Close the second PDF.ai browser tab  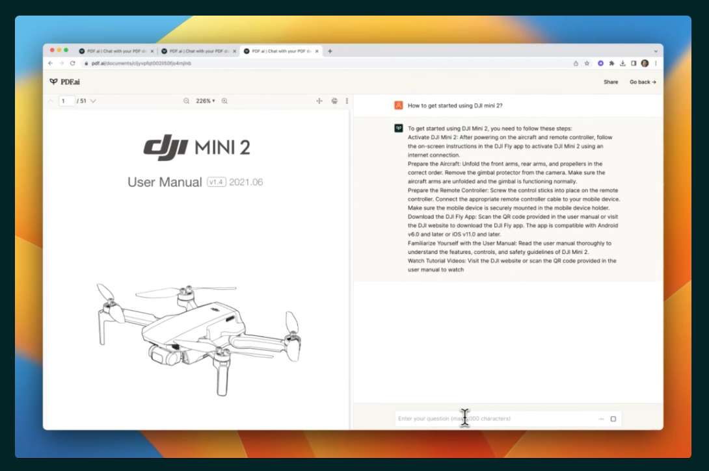pos(234,51)
